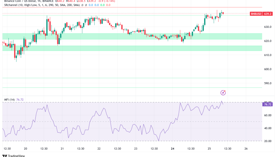Viewport: 277px width, 157px height.
Task: Click date label 21 on time axis
Action: [62, 149]
